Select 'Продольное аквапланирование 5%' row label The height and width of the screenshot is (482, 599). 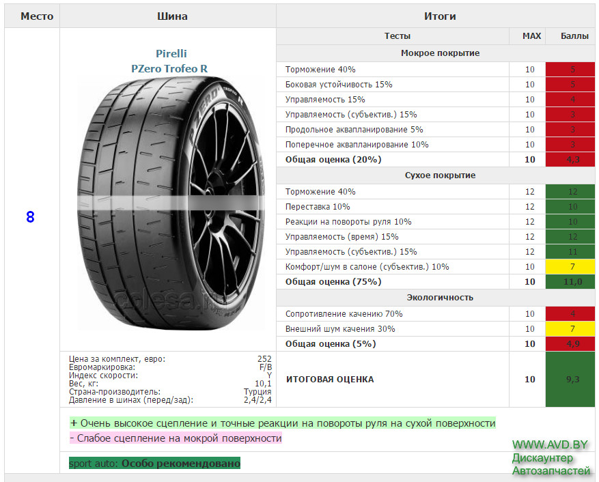point(354,130)
